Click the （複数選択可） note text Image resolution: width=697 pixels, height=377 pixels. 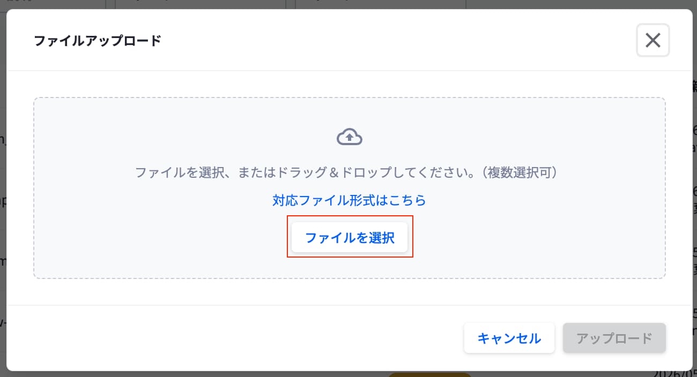(x=520, y=172)
